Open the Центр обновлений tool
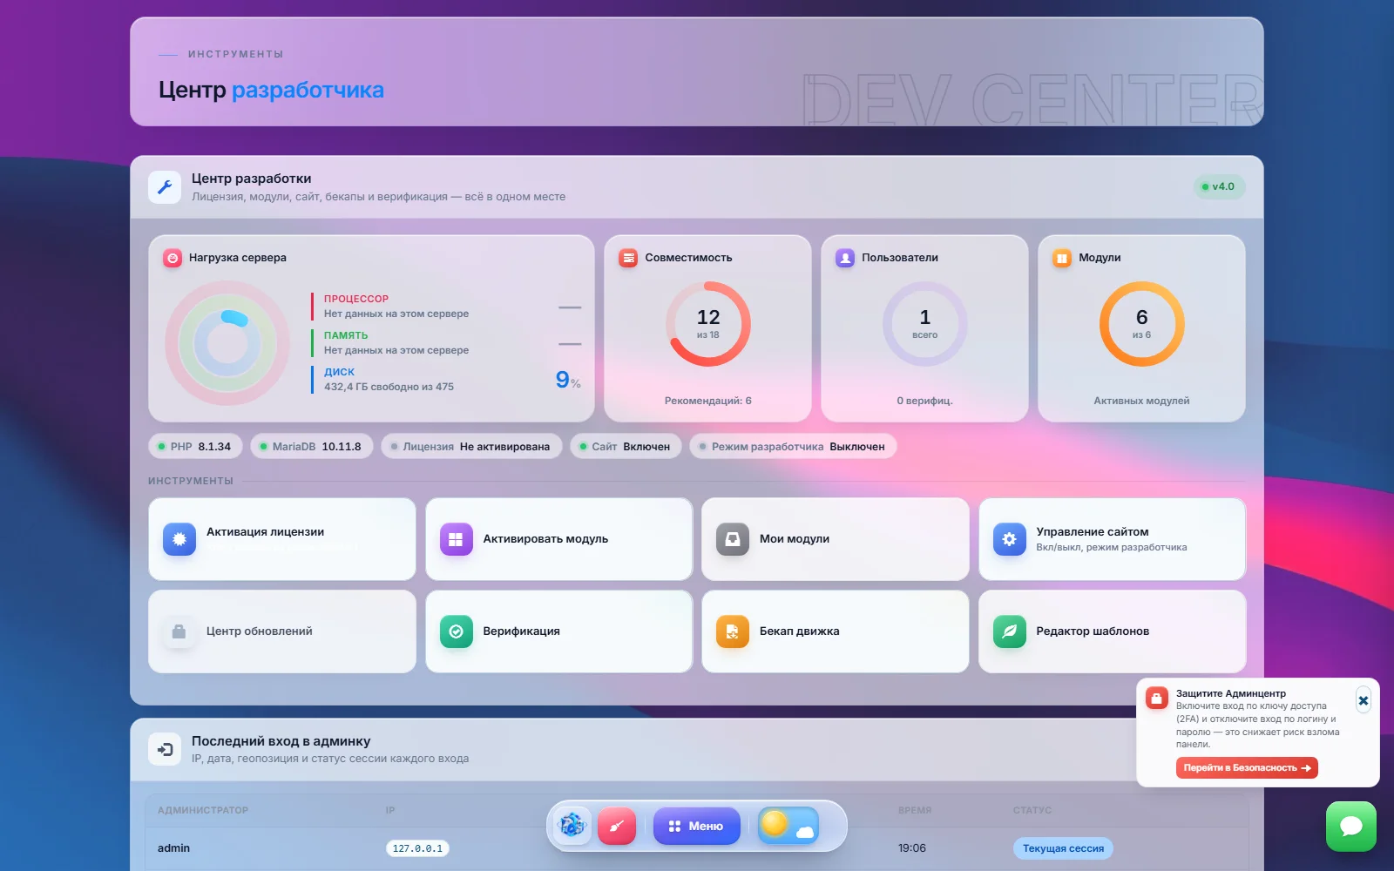The width and height of the screenshot is (1394, 871). click(x=282, y=631)
